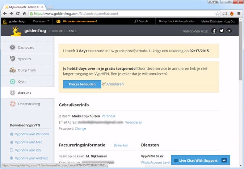The width and height of the screenshot is (244, 169).
Task: Click the Windows flag icon beside VyprVPN voor Windows
Action: (x=12, y=134)
